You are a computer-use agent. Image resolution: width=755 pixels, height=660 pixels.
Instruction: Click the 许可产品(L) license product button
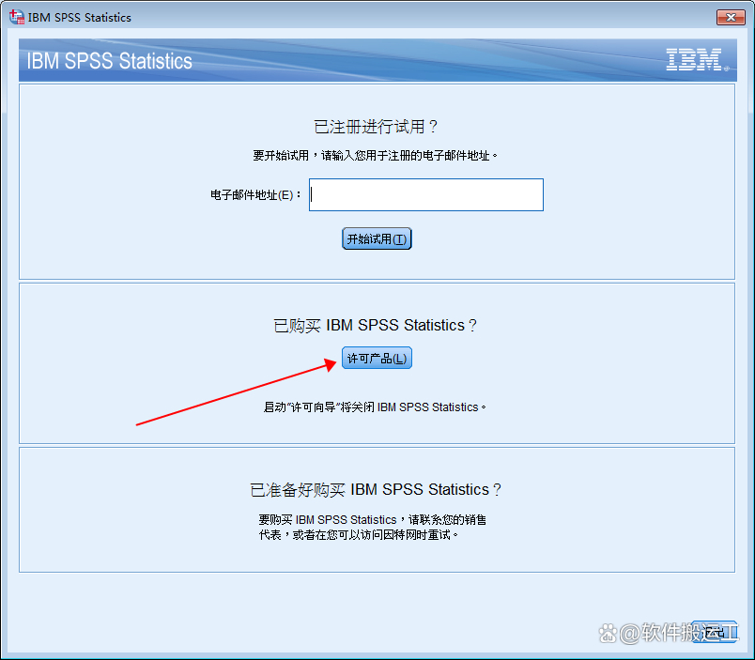click(x=377, y=358)
